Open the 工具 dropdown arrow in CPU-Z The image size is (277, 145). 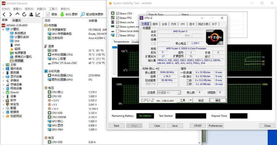point(191,100)
